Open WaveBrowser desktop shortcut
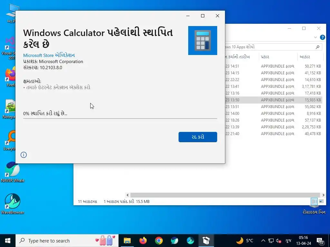This screenshot has width=330, height=247. click(x=13, y=204)
